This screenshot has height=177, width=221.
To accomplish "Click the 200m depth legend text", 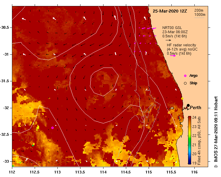I will (x=199, y=10).
